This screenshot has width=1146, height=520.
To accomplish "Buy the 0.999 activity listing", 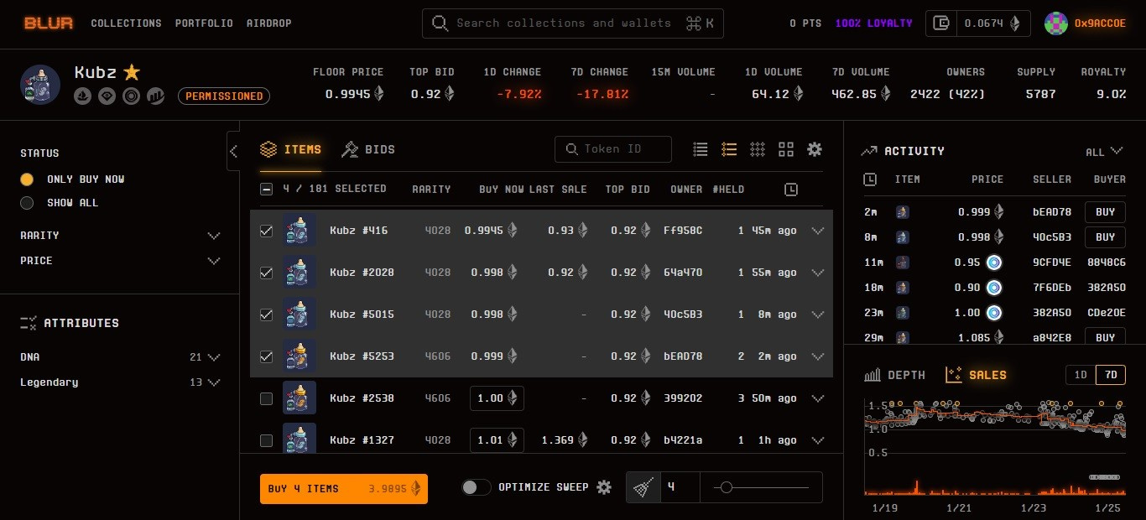I will (1105, 212).
